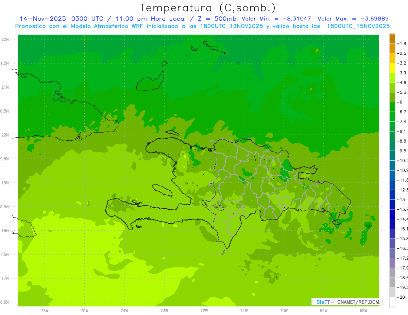The height and width of the screenshot is (315, 408).
Task: Click the "-2.5" color scale value
Action: click(x=402, y=53)
